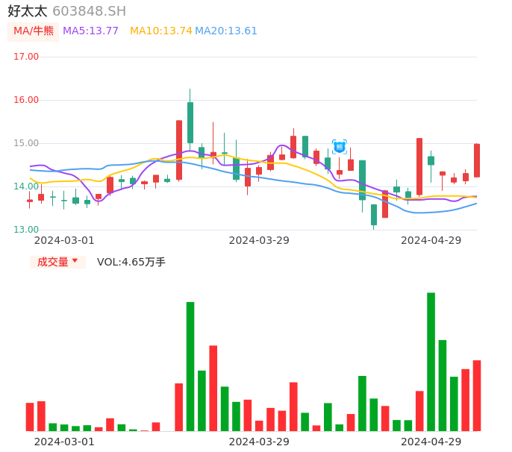Click the last red candlestick on the chart
512x452 pixels.
[x=477, y=160]
